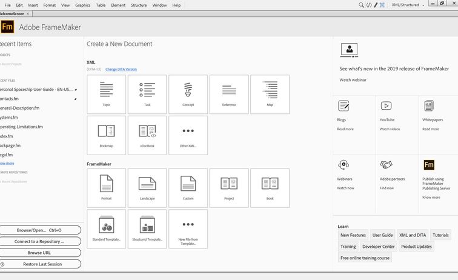Create a new DITA Concept document
This screenshot has width=458, height=280.
click(188, 94)
